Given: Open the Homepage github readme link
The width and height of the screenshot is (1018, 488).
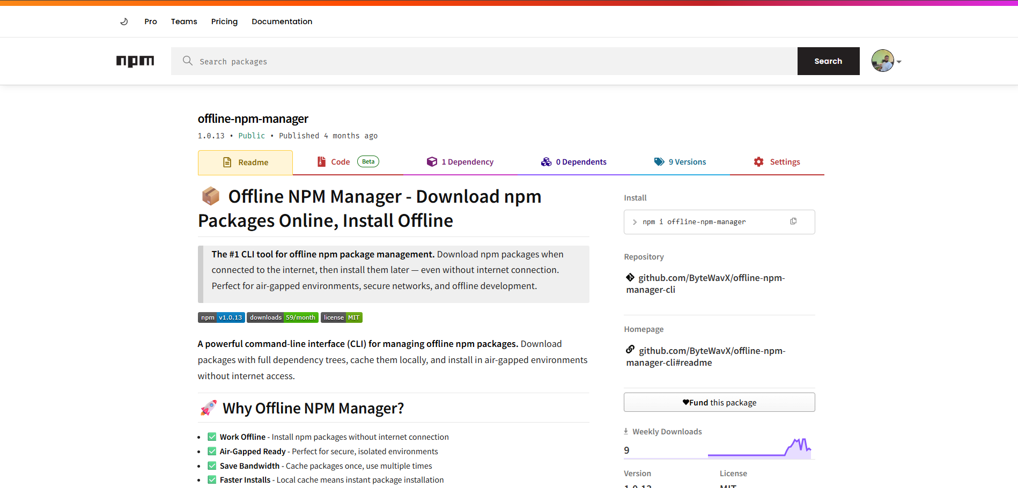Looking at the screenshot, I should 706,357.
